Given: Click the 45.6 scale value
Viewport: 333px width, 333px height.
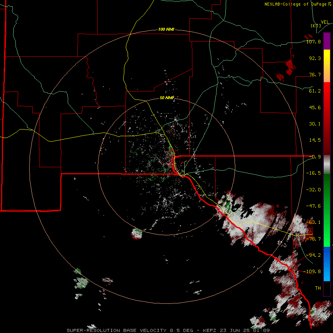Looking at the screenshot, I should click(x=315, y=107).
